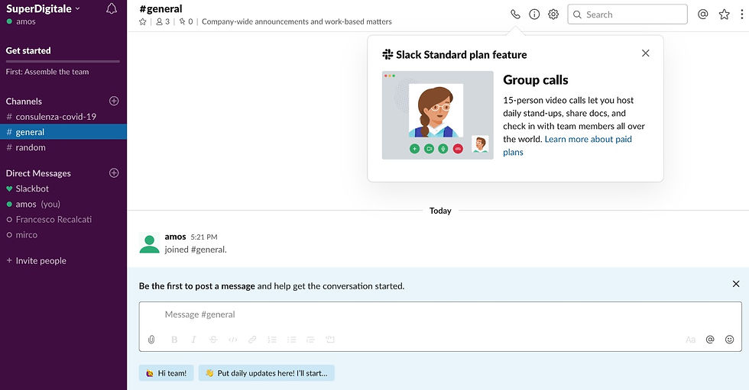Dismiss the 'Be the first to post' banner
The height and width of the screenshot is (390, 749).
coord(735,284)
